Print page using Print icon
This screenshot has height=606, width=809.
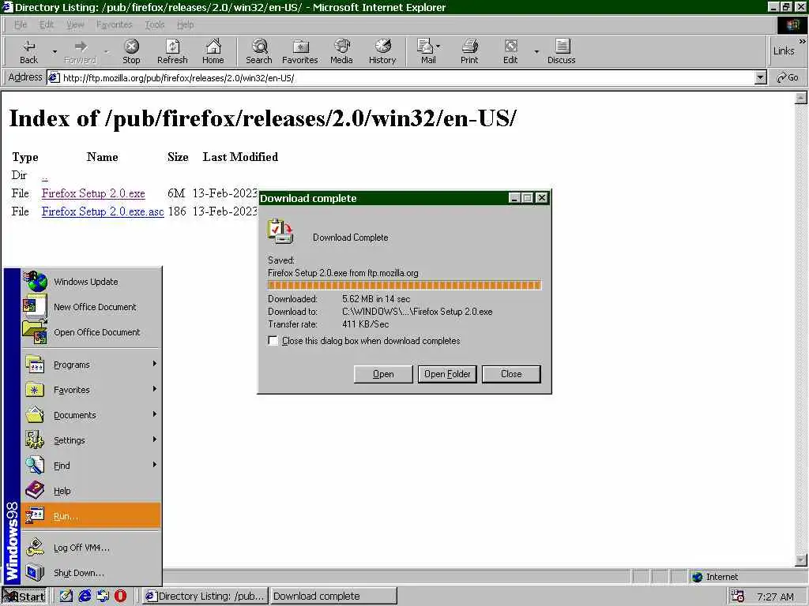469,51
